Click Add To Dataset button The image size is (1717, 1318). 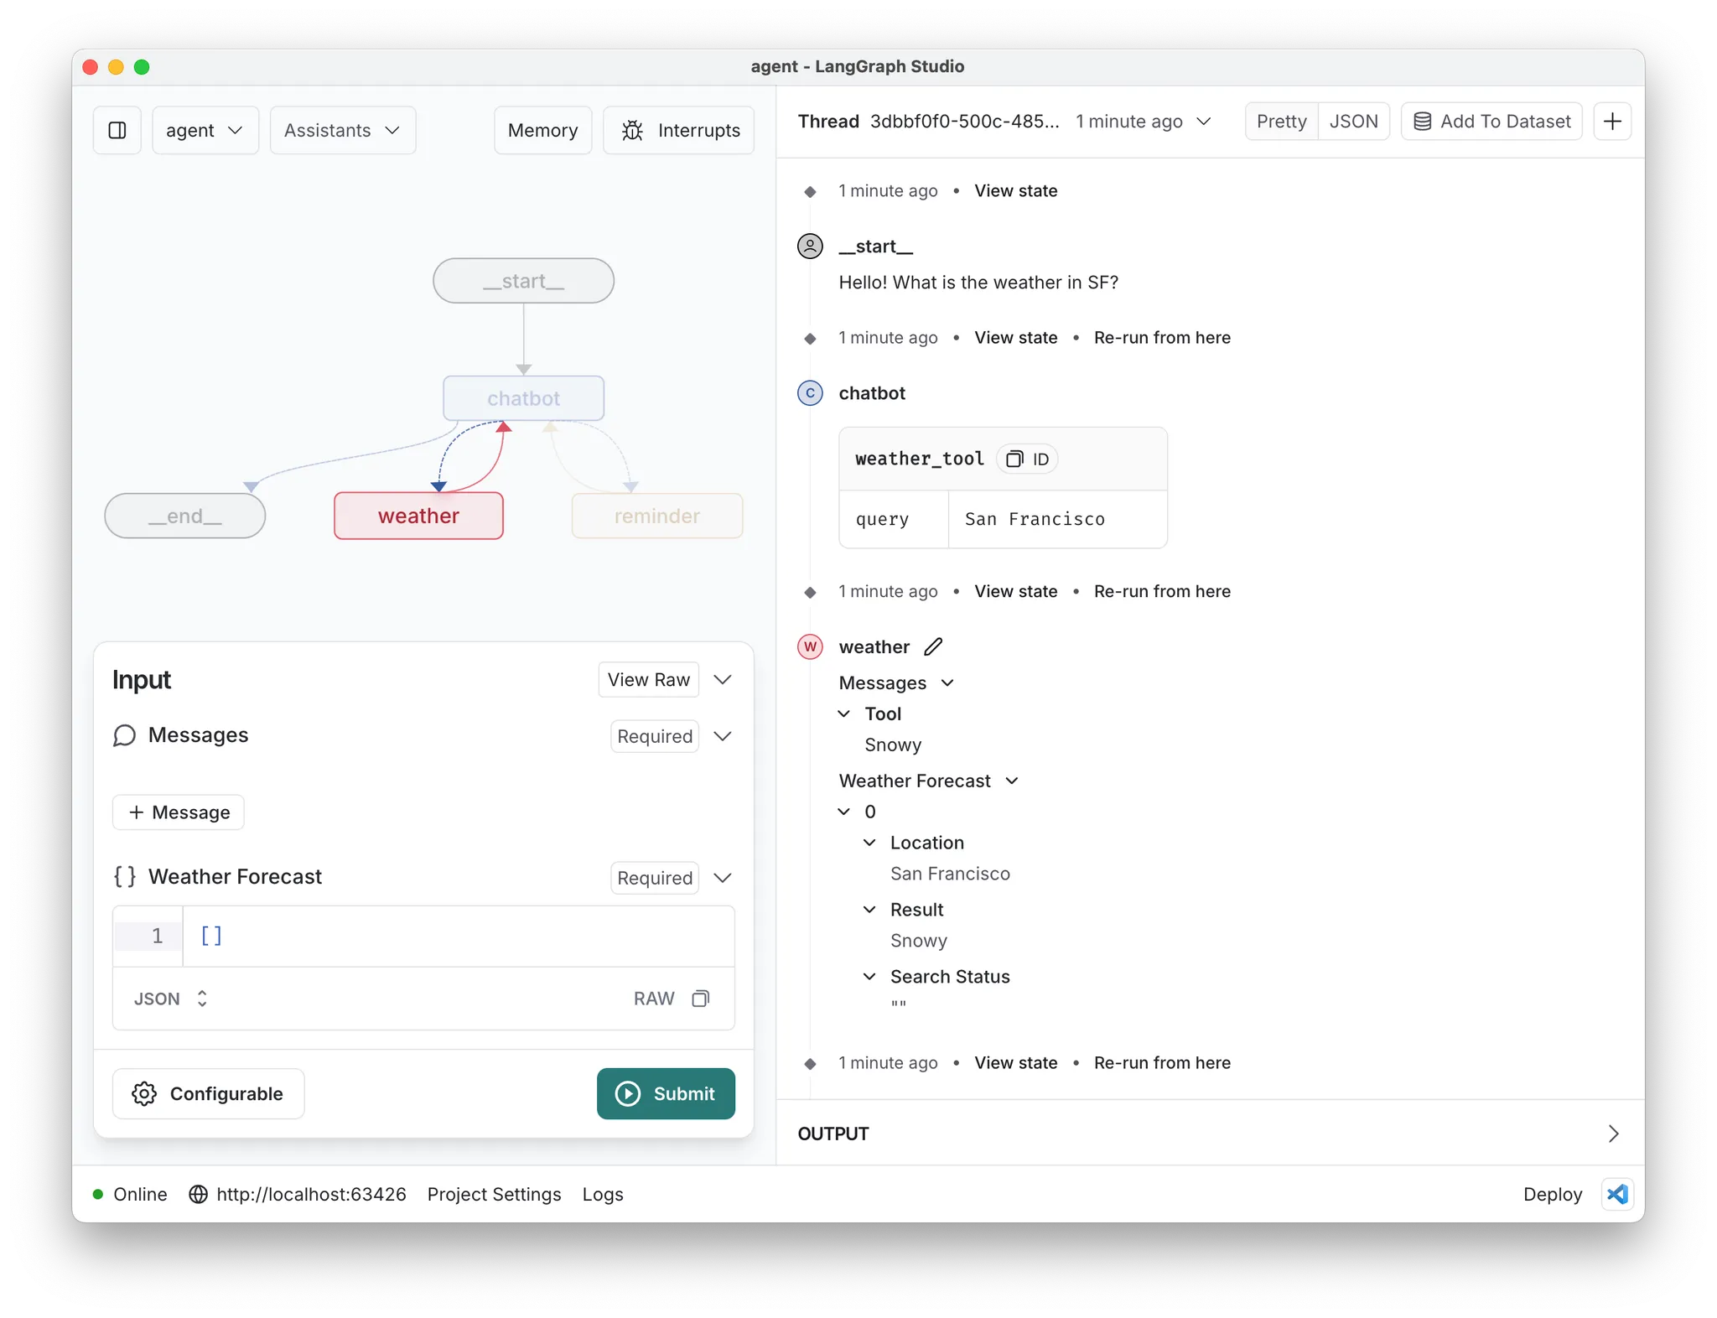(x=1491, y=122)
